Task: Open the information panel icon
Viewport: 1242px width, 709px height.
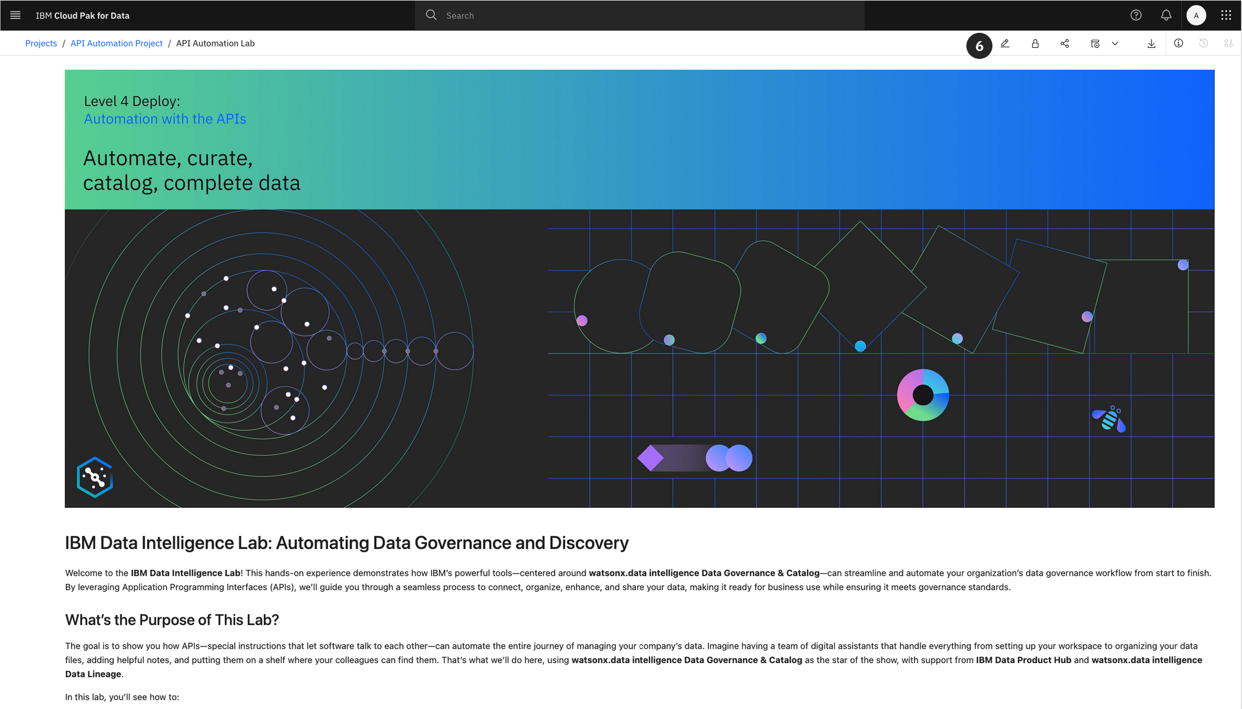Action: pos(1178,43)
